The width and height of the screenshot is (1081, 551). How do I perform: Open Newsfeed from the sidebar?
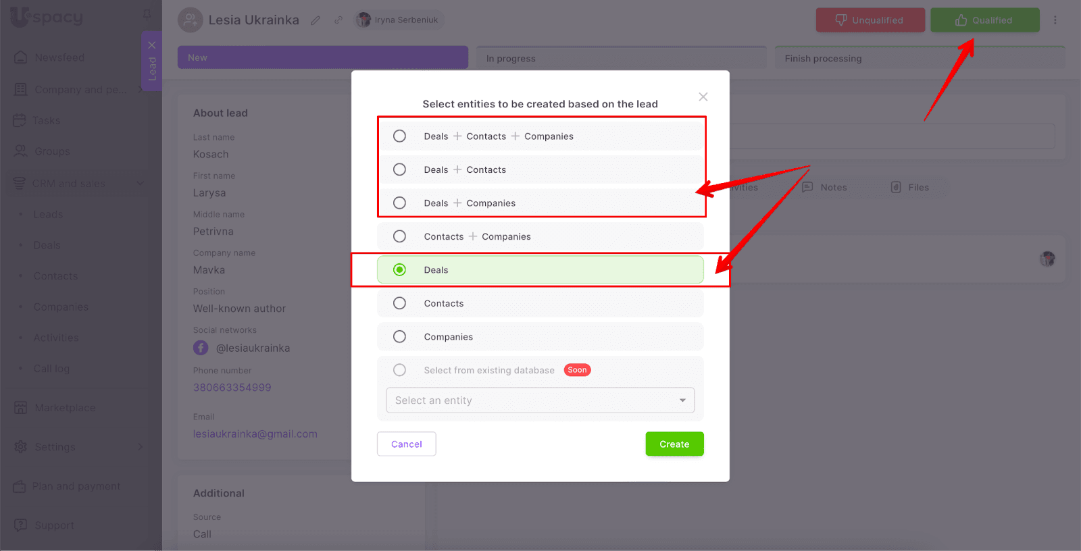[59, 58]
